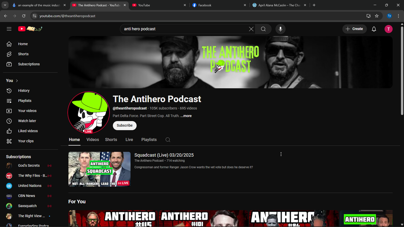Click the browser address bar URL

tap(67, 16)
